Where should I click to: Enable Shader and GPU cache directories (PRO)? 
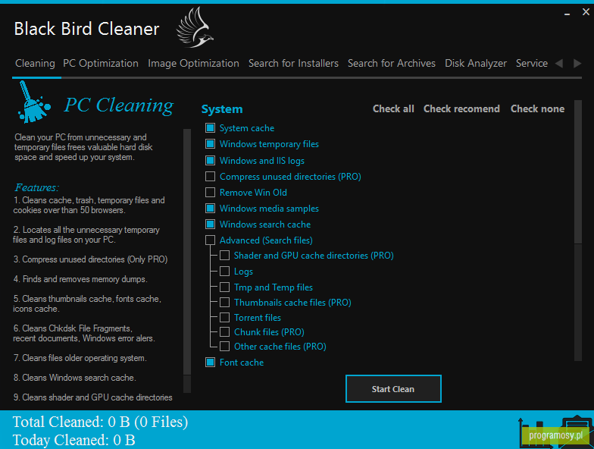coord(224,255)
